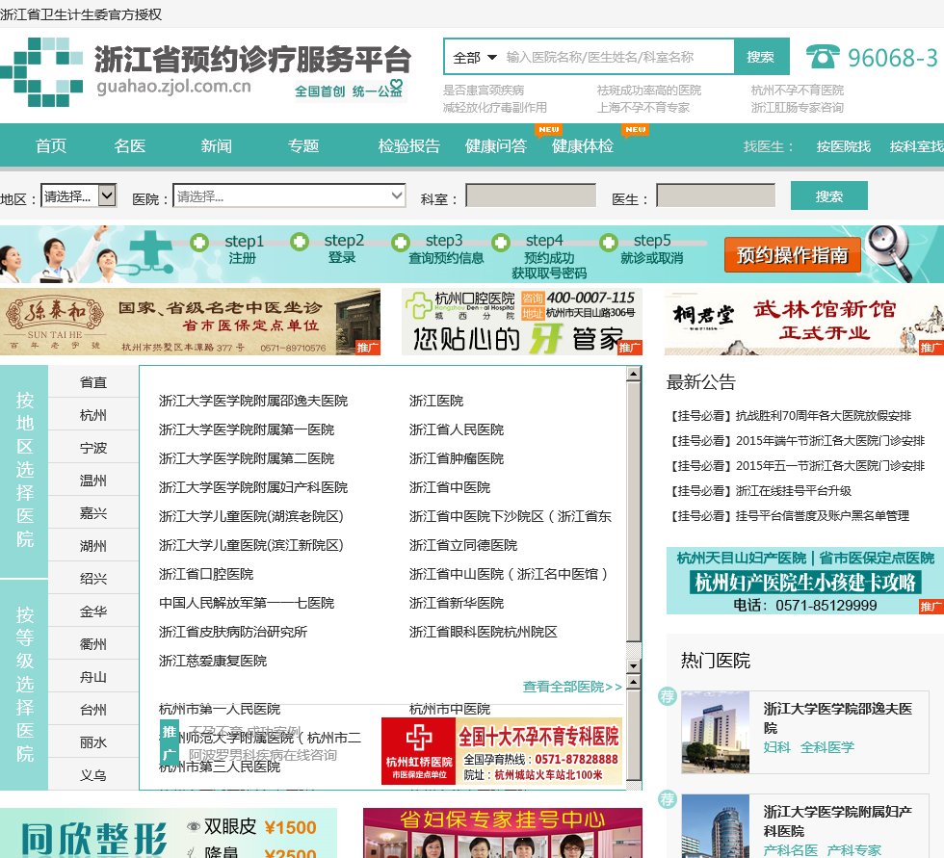This screenshot has height=858, width=944.
Task: Click 邵逸夫医院 building thumbnail
Action: (x=715, y=732)
